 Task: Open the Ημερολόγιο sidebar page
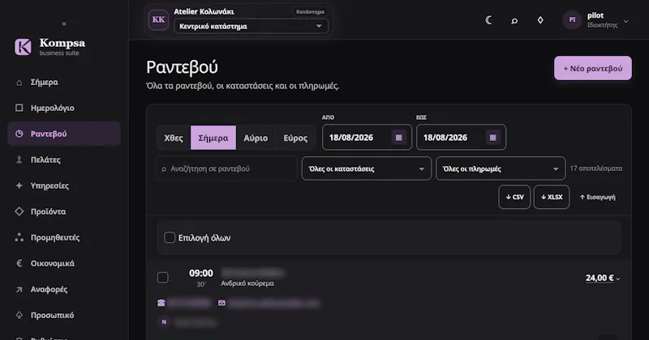click(x=64, y=108)
